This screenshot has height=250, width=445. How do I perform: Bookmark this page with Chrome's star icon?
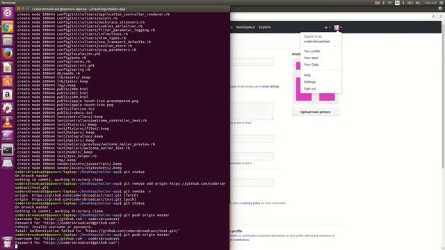point(433,17)
